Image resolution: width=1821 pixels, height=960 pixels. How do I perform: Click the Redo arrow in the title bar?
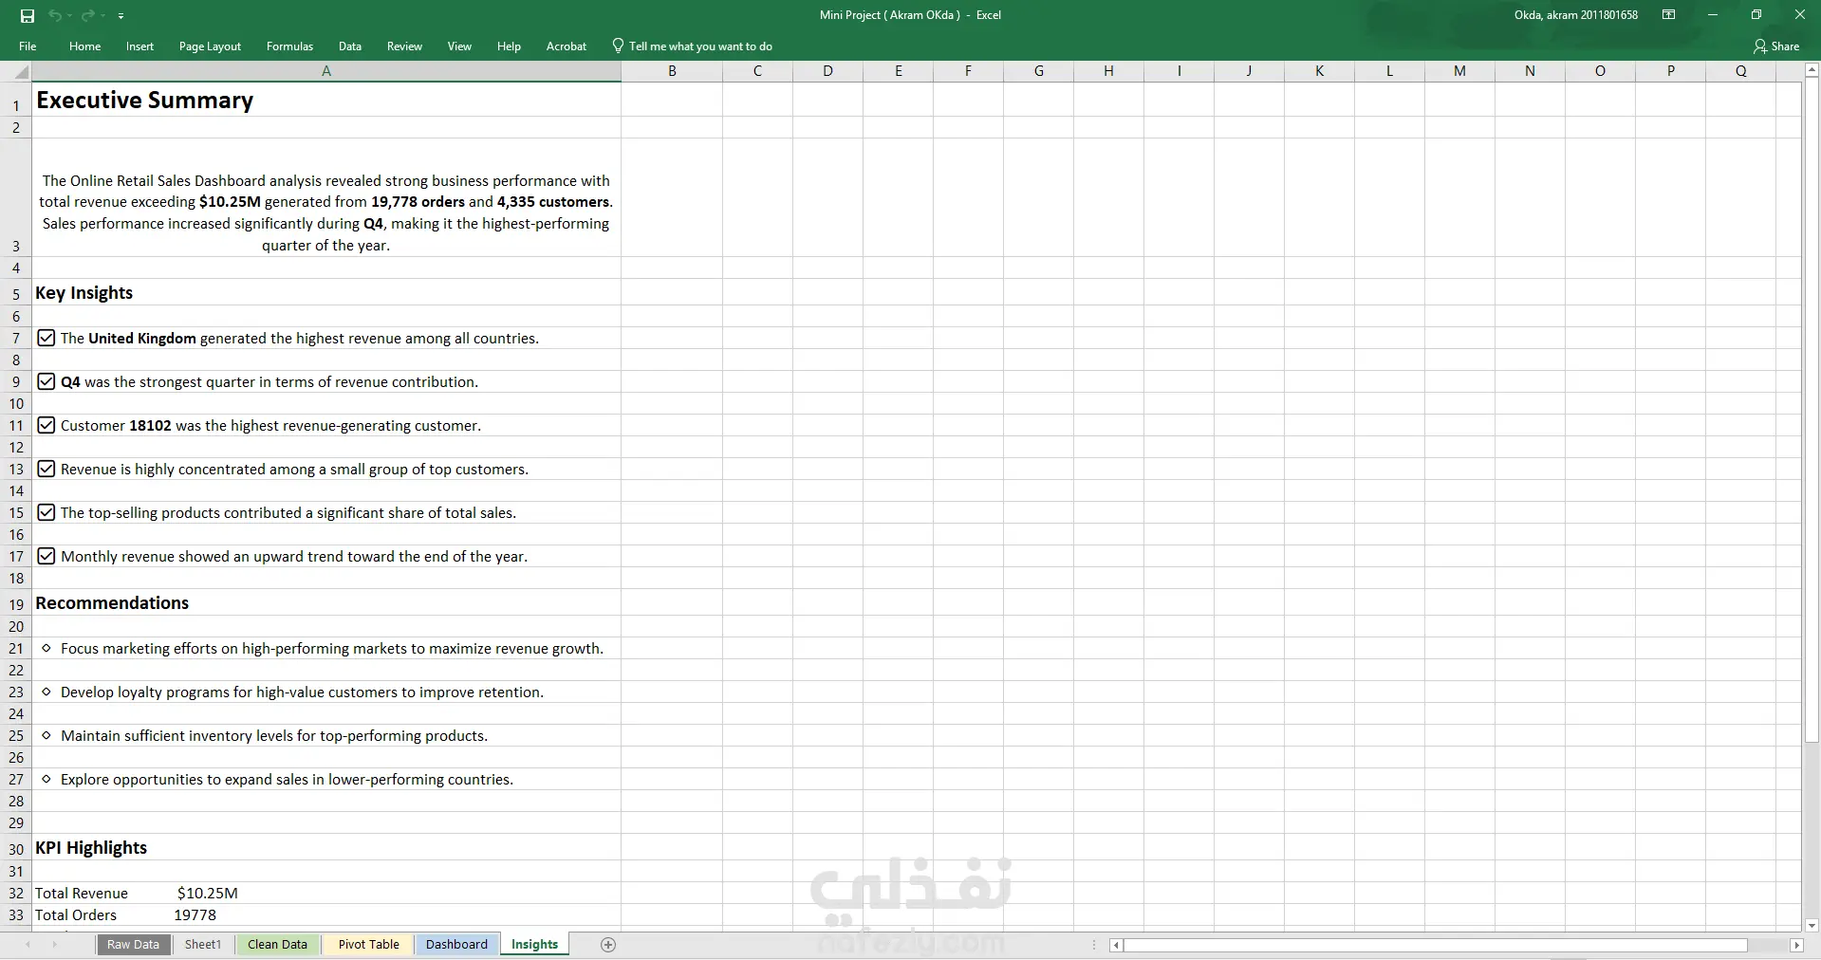tap(87, 15)
